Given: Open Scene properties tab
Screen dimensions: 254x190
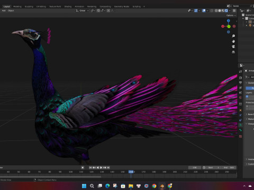Looking at the screenshot, I should click(x=240, y=92).
